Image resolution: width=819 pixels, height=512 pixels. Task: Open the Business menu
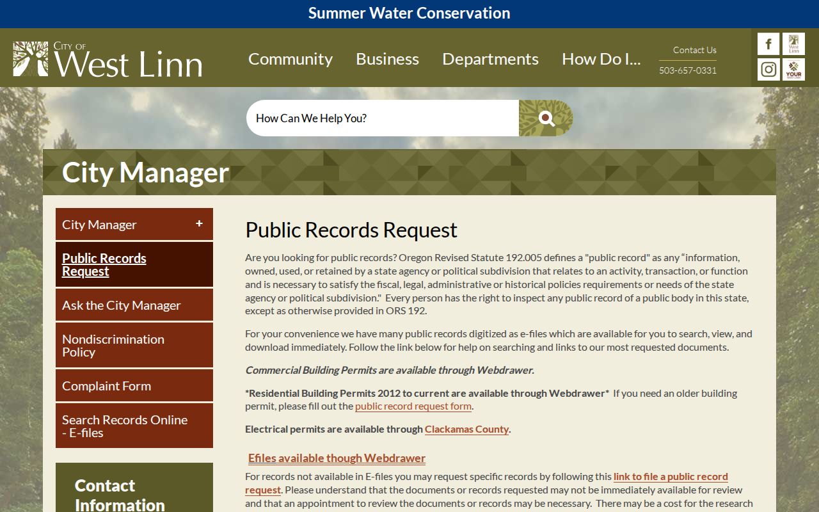pyautogui.click(x=387, y=59)
